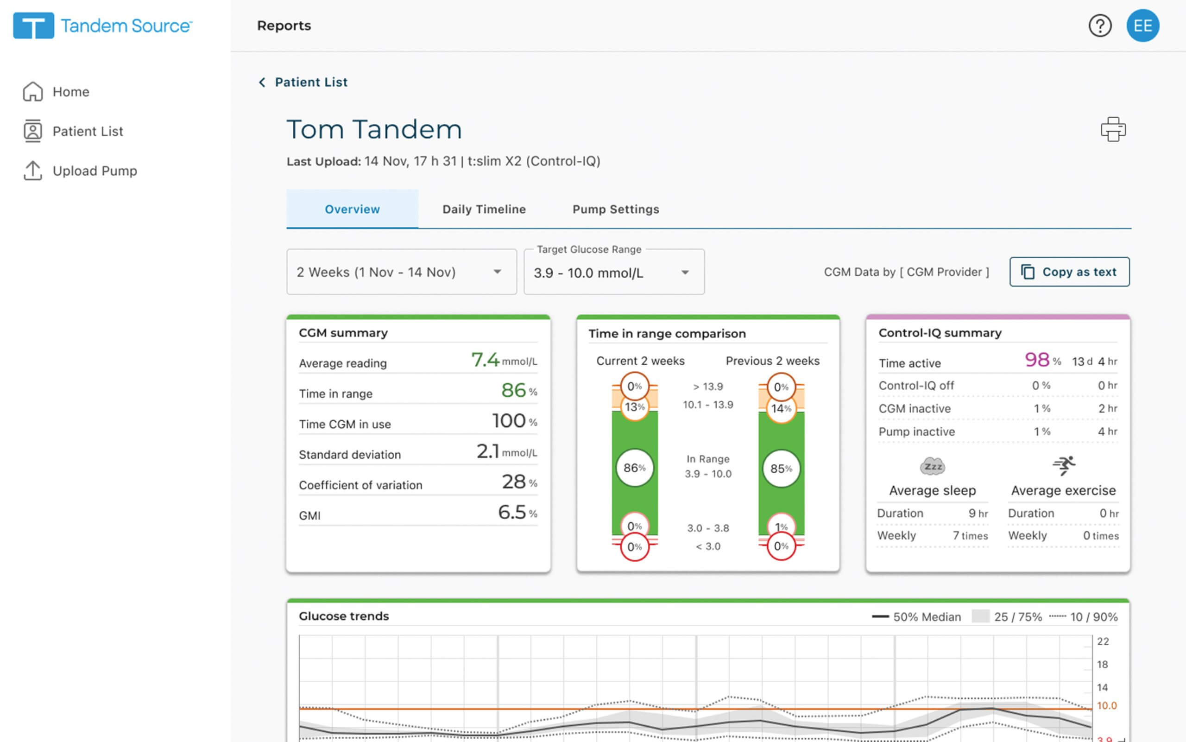Click the > 13.9 range label
1186x742 pixels.
708,387
